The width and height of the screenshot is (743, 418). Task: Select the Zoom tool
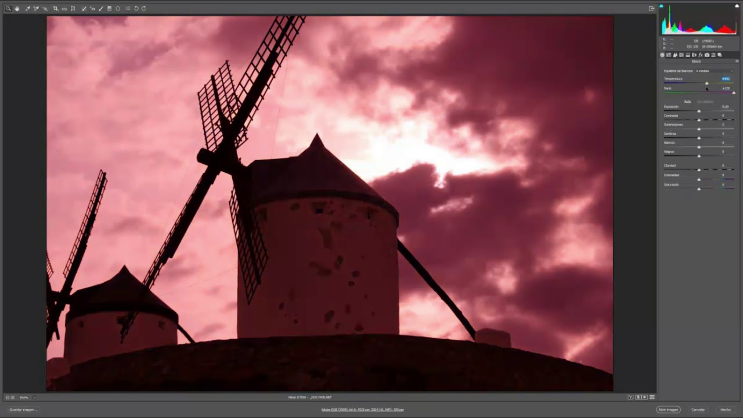8,9
